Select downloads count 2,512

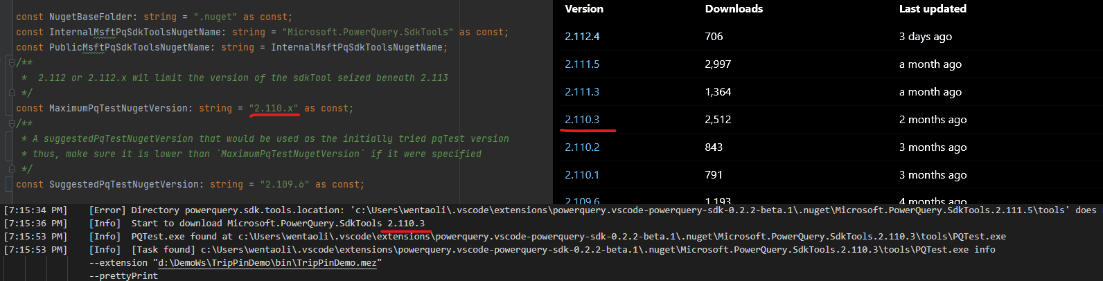[x=718, y=120]
